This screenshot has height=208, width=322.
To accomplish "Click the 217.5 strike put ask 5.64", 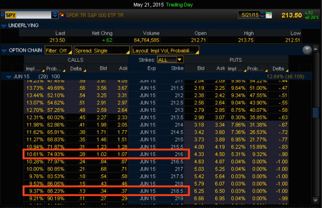I will point(220,176).
